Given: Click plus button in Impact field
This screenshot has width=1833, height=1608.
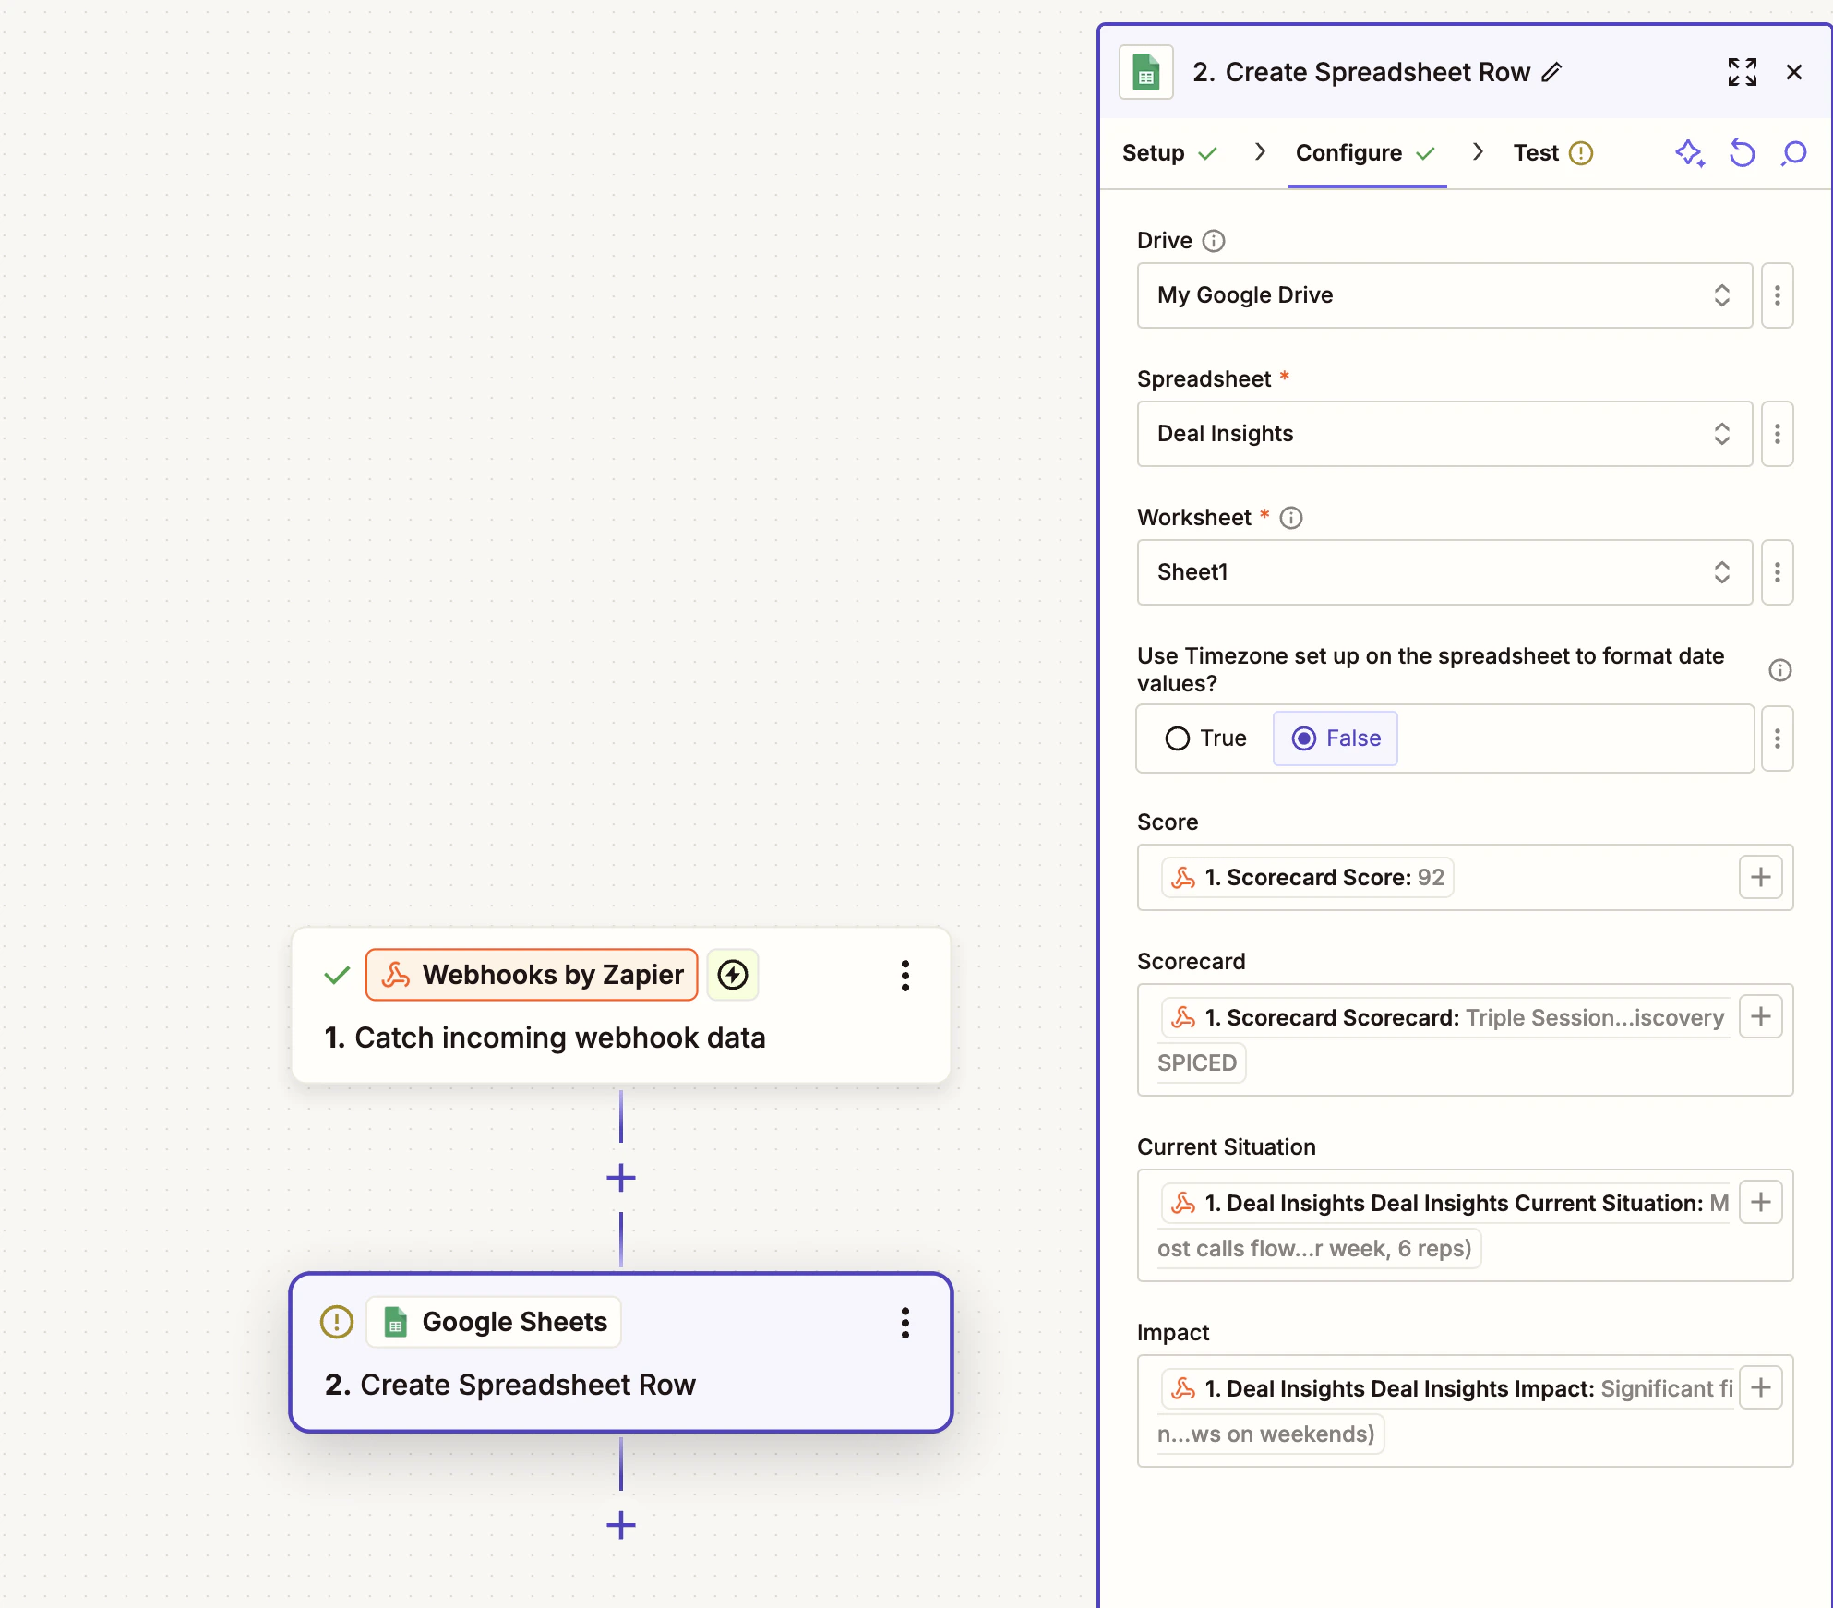Looking at the screenshot, I should coord(1760,1387).
